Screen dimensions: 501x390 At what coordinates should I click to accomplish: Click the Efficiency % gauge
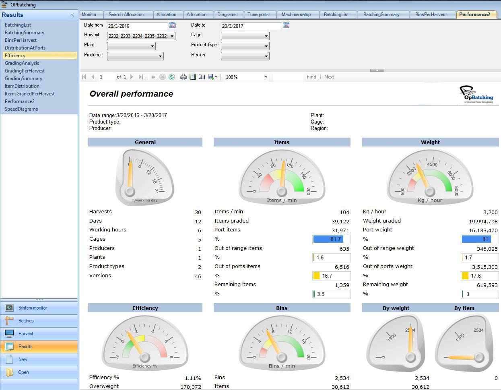click(145, 343)
